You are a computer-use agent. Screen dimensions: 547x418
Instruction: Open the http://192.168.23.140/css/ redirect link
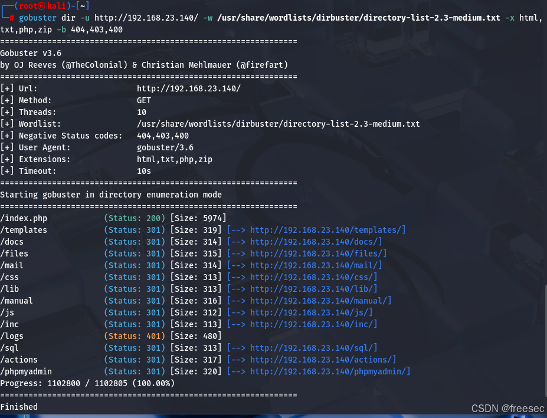point(312,278)
